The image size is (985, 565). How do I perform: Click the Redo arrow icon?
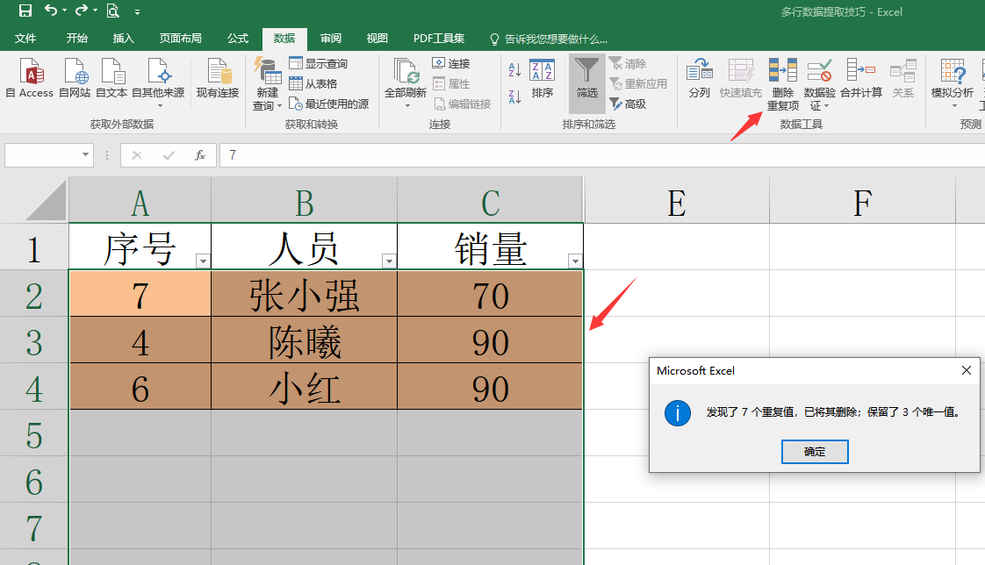[x=82, y=11]
